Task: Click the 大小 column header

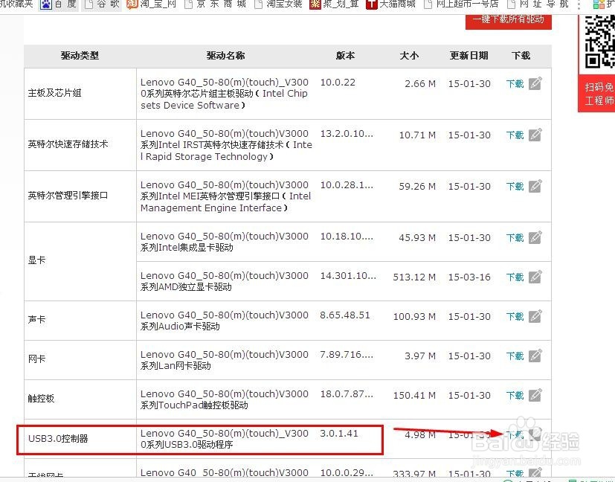Action: (x=409, y=56)
